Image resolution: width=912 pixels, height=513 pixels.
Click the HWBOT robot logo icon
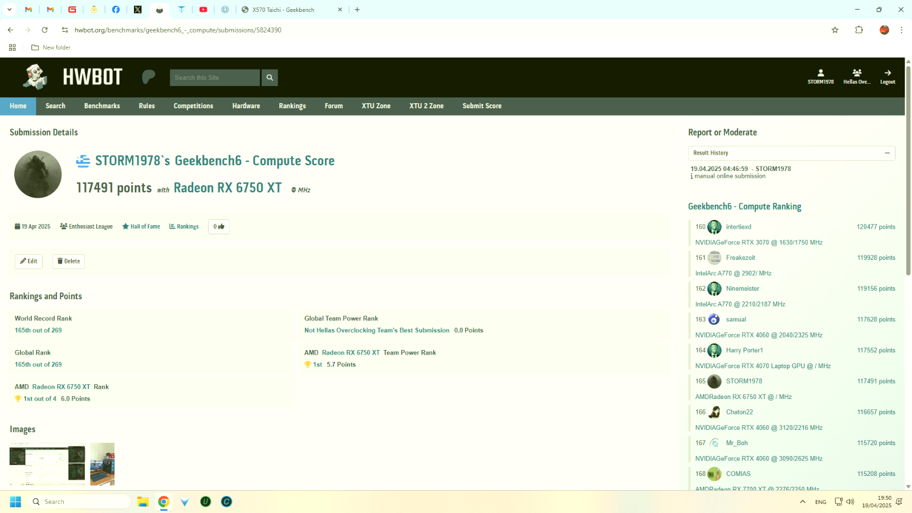(35, 77)
